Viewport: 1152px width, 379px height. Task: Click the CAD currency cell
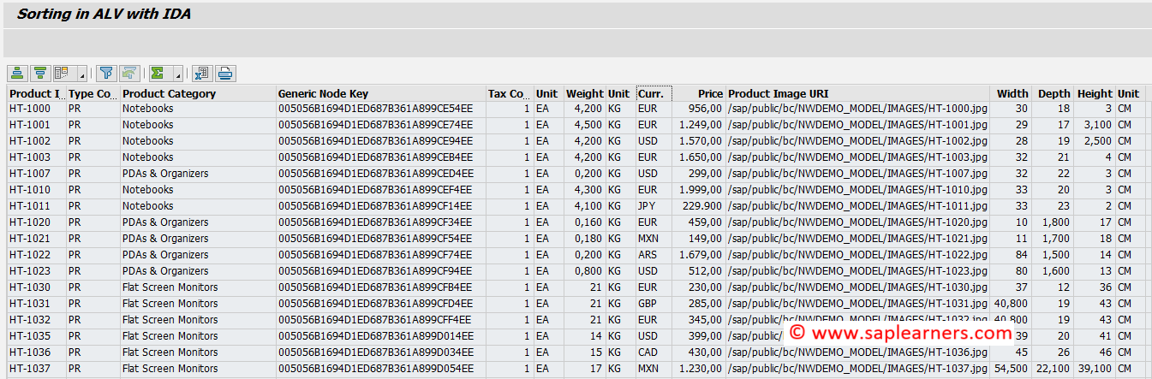[654, 352]
